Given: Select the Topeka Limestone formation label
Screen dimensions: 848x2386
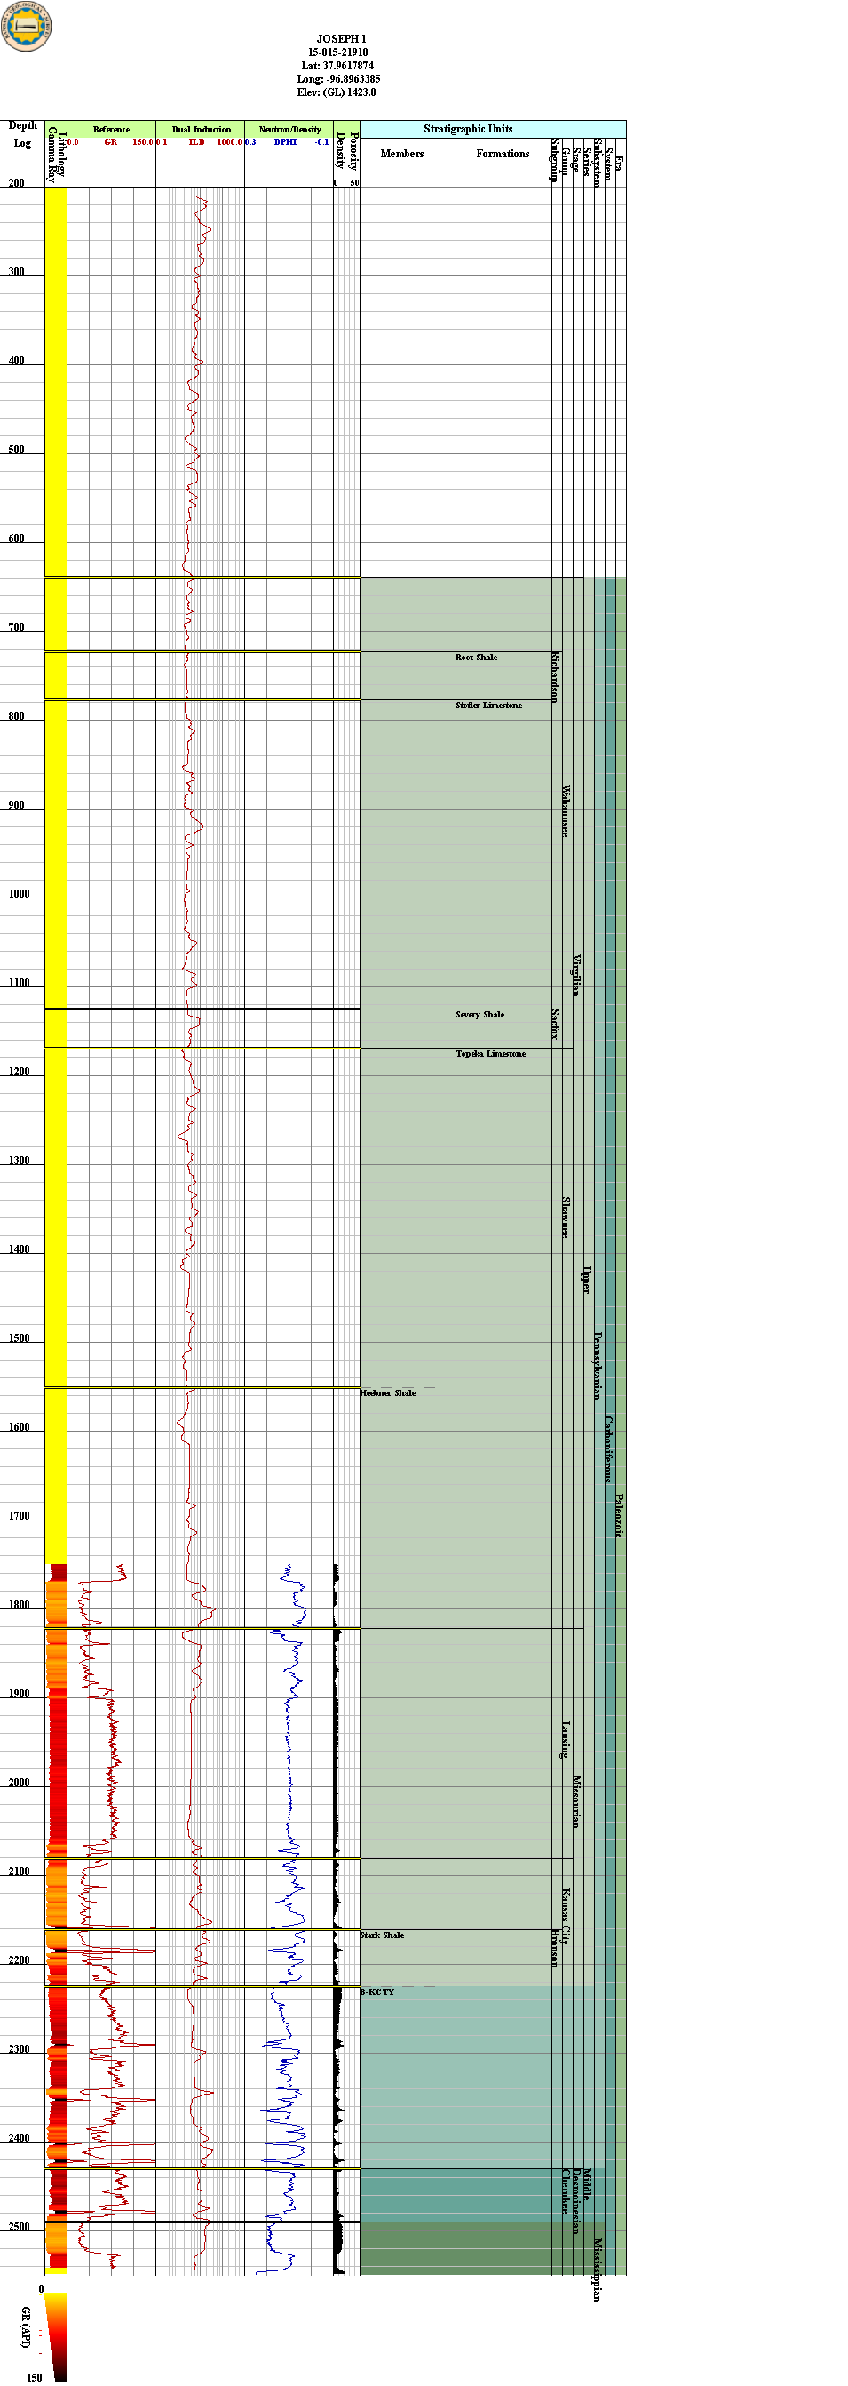Looking at the screenshot, I should pyautogui.click(x=491, y=1054).
